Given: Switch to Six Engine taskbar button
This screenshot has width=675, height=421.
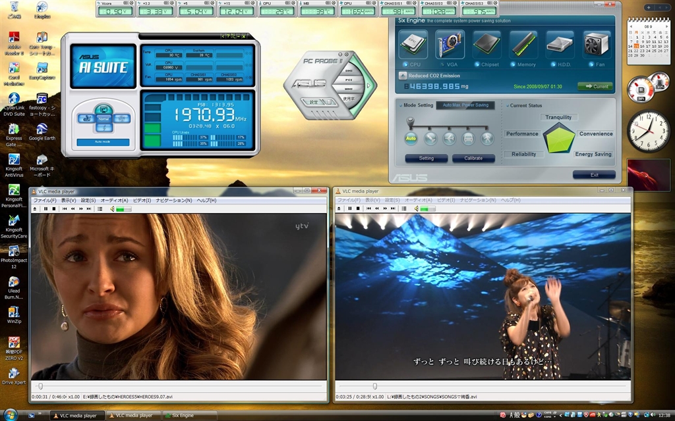Looking at the screenshot, I should click(188, 416).
